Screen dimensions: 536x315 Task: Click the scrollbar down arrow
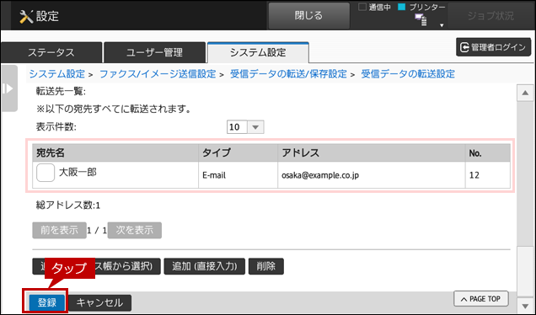(525, 305)
